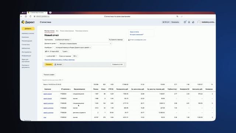The width and height of the screenshot is (236, 133).
Task: Open Кампании in the left sidebar
Action: click(x=25, y=37)
